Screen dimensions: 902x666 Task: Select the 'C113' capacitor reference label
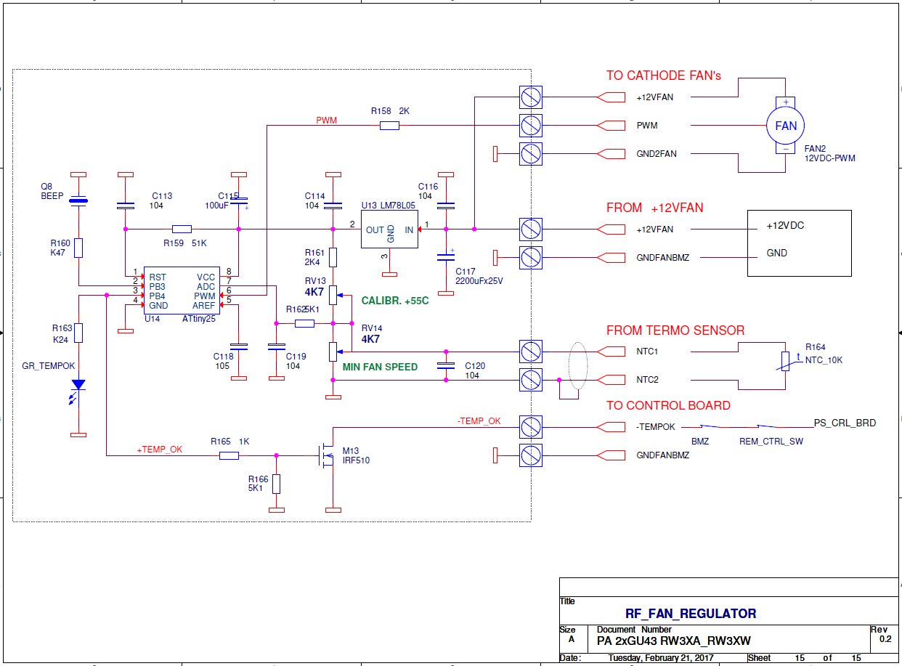(162, 196)
